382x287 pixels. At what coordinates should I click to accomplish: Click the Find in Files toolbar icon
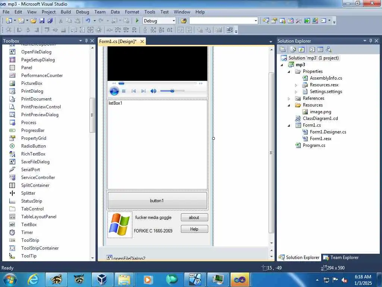184,21
